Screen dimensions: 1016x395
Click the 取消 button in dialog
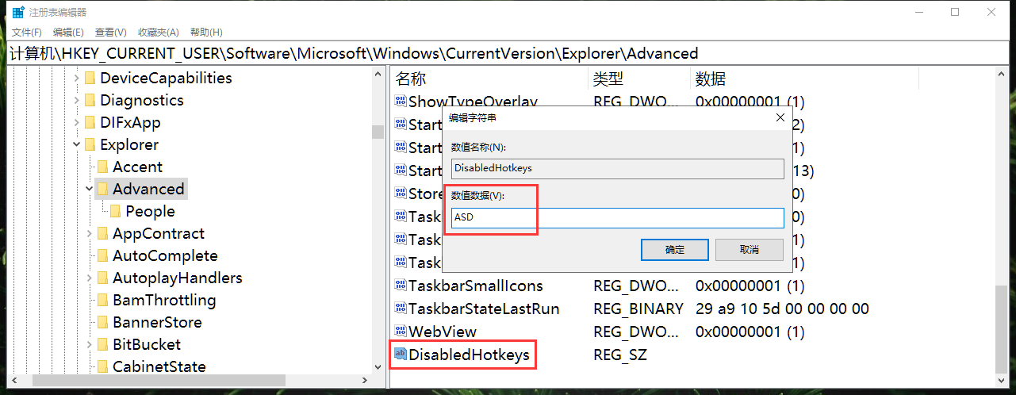(x=749, y=250)
